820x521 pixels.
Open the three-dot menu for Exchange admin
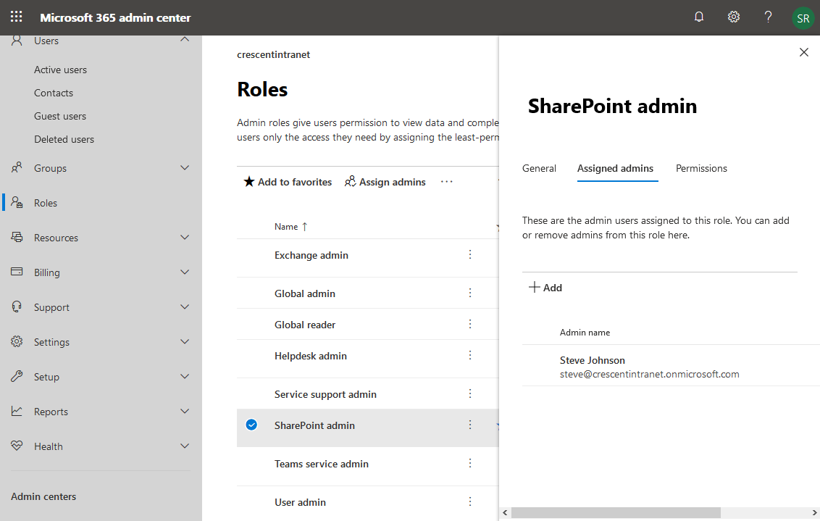point(469,254)
